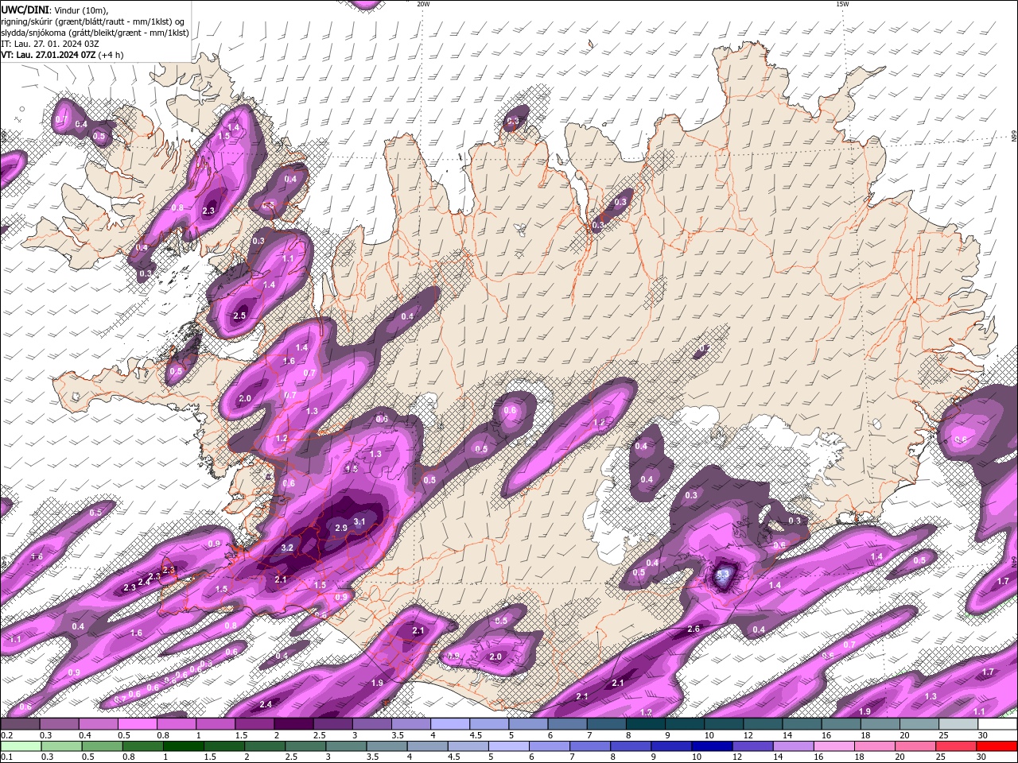Click the 0.2 label in the snow legend
1018x763 pixels.
[x=6, y=736]
